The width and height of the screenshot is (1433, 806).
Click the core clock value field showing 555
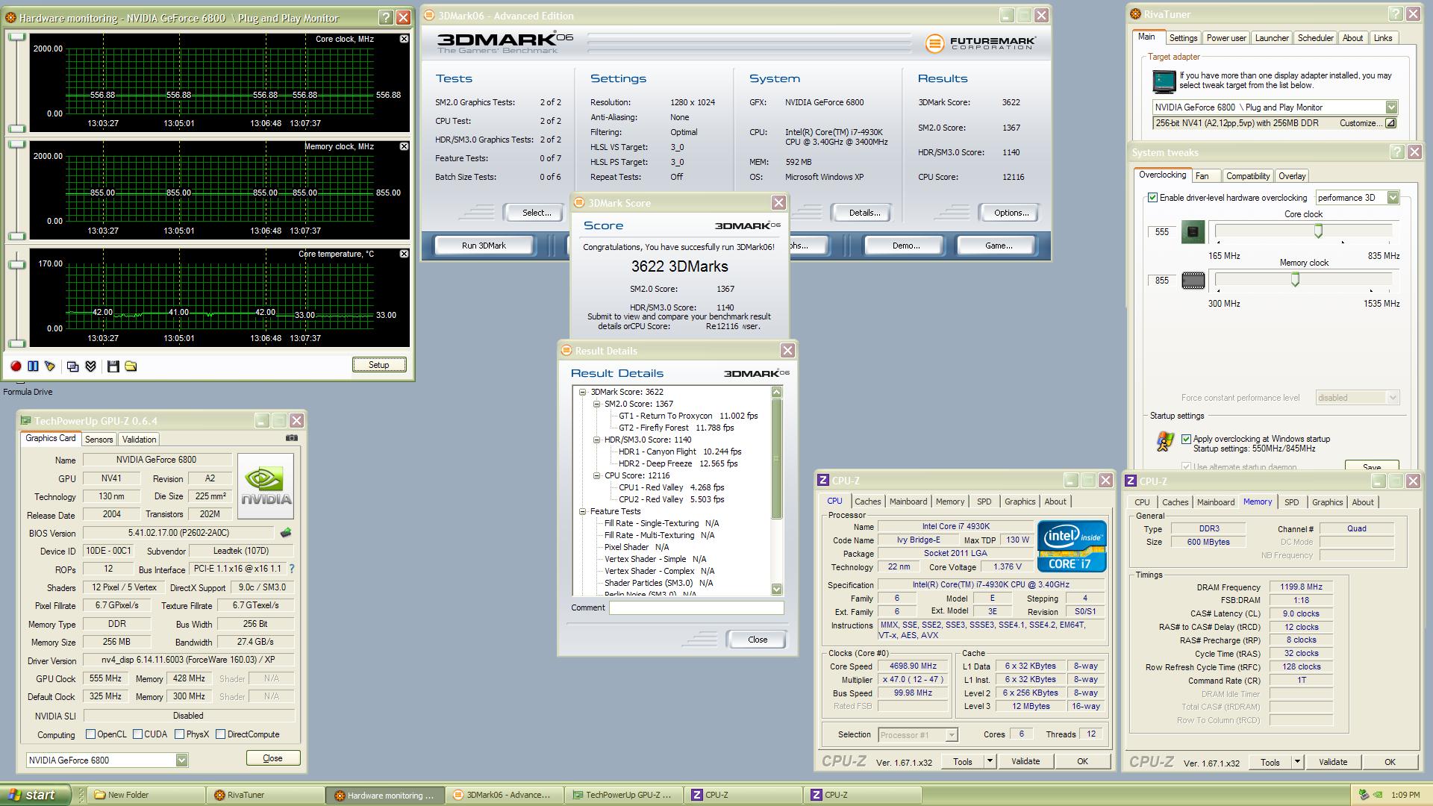pyautogui.click(x=1162, y=232)
